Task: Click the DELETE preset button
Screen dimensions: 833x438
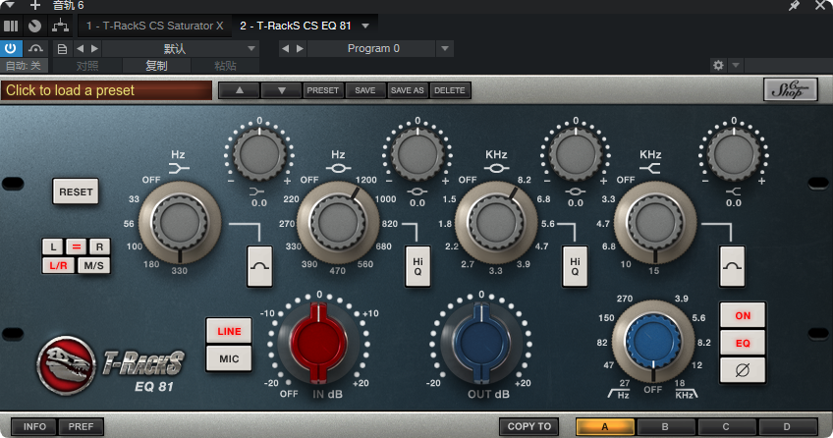Action: (450, 90)
